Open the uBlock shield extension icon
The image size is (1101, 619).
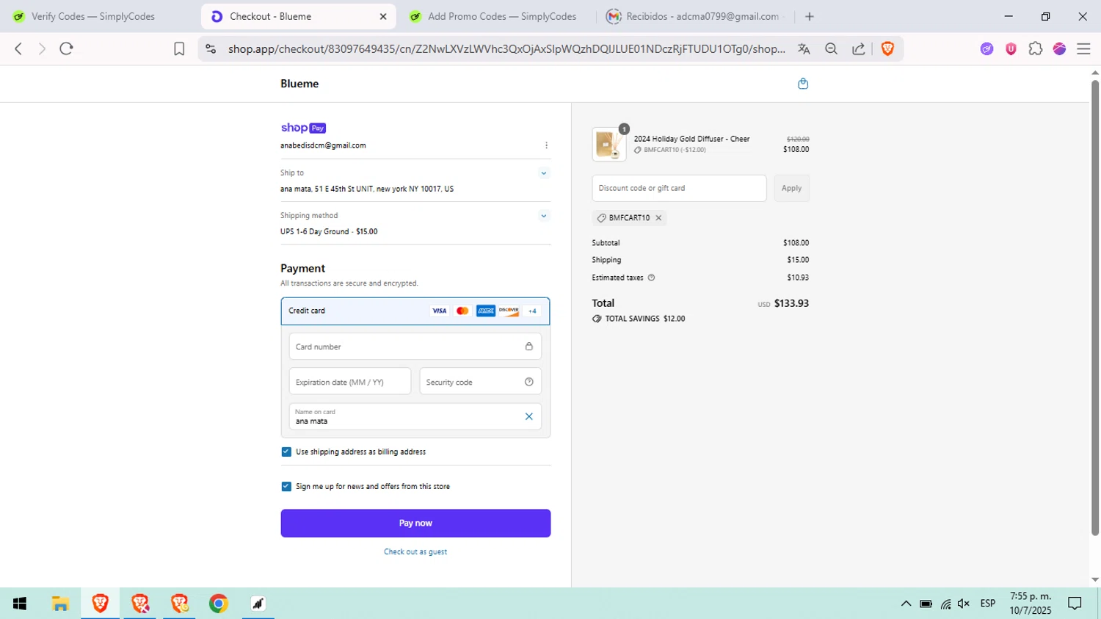1011,49
